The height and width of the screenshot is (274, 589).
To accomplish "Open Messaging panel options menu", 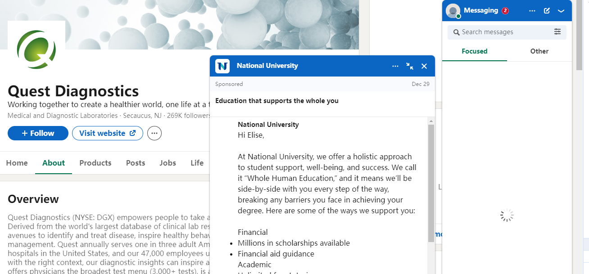I will click(532, 11).
